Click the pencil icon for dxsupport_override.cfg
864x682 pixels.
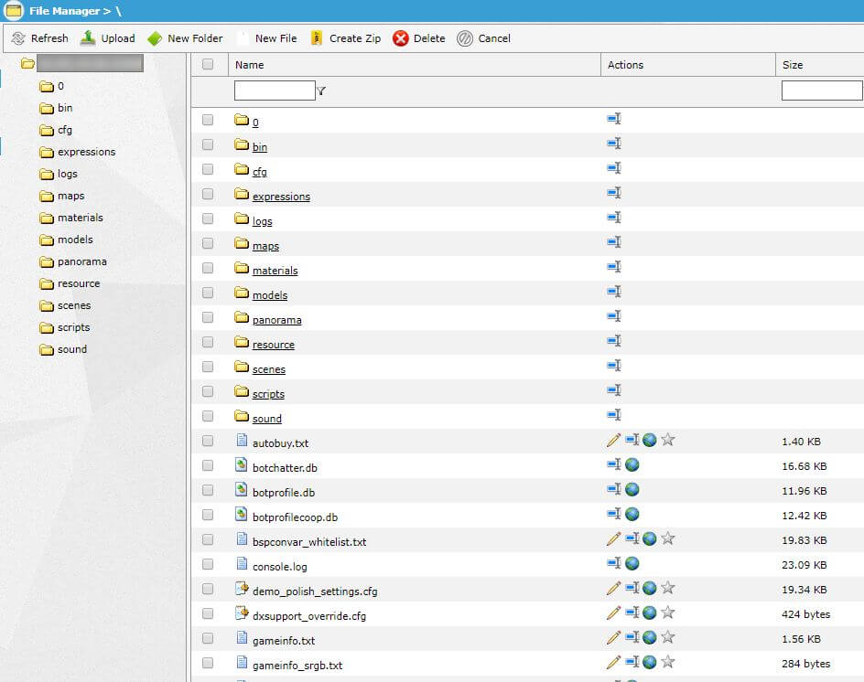pyautogui.click(x=613, y=613)
